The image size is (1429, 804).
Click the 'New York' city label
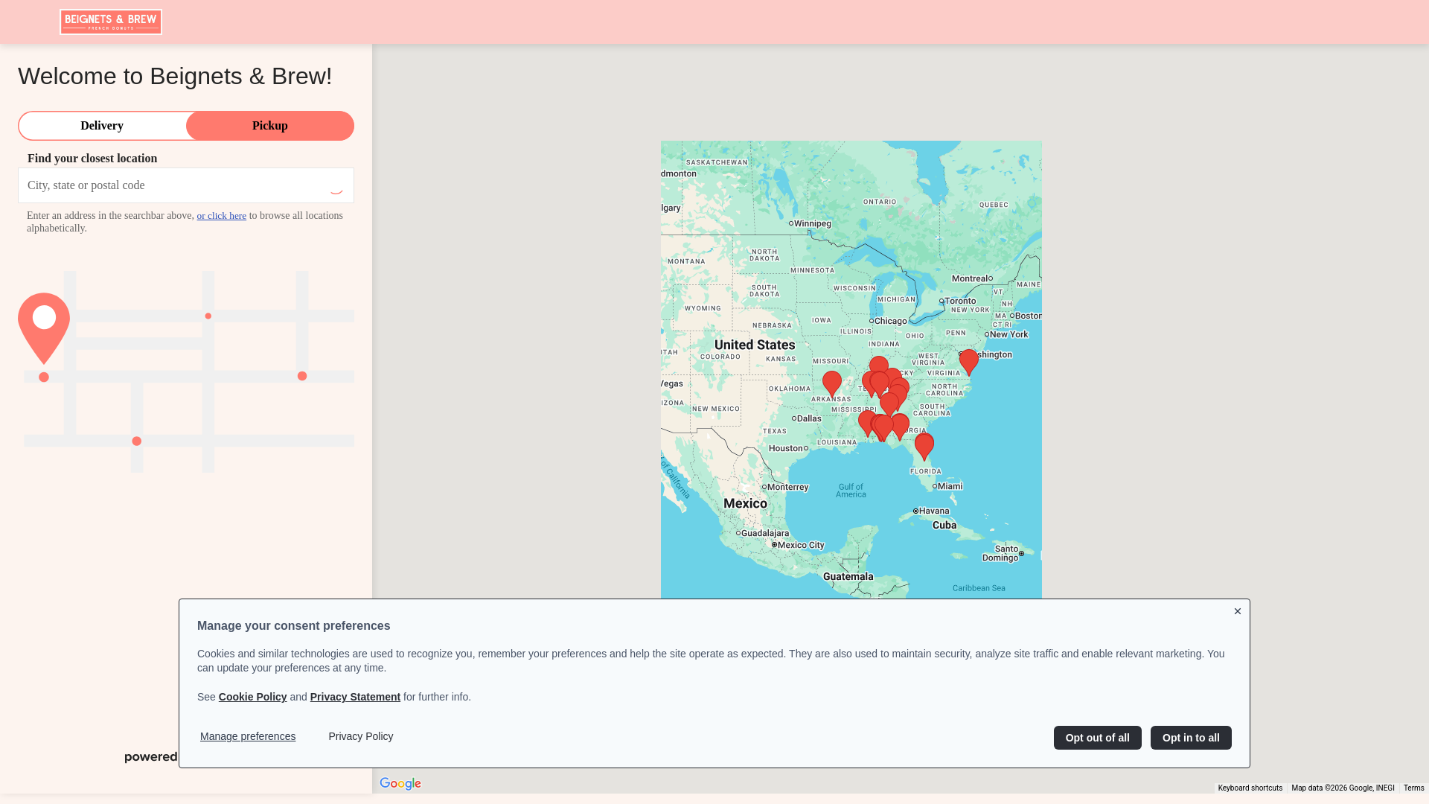pyautogui.click(x=1008, y=334)
